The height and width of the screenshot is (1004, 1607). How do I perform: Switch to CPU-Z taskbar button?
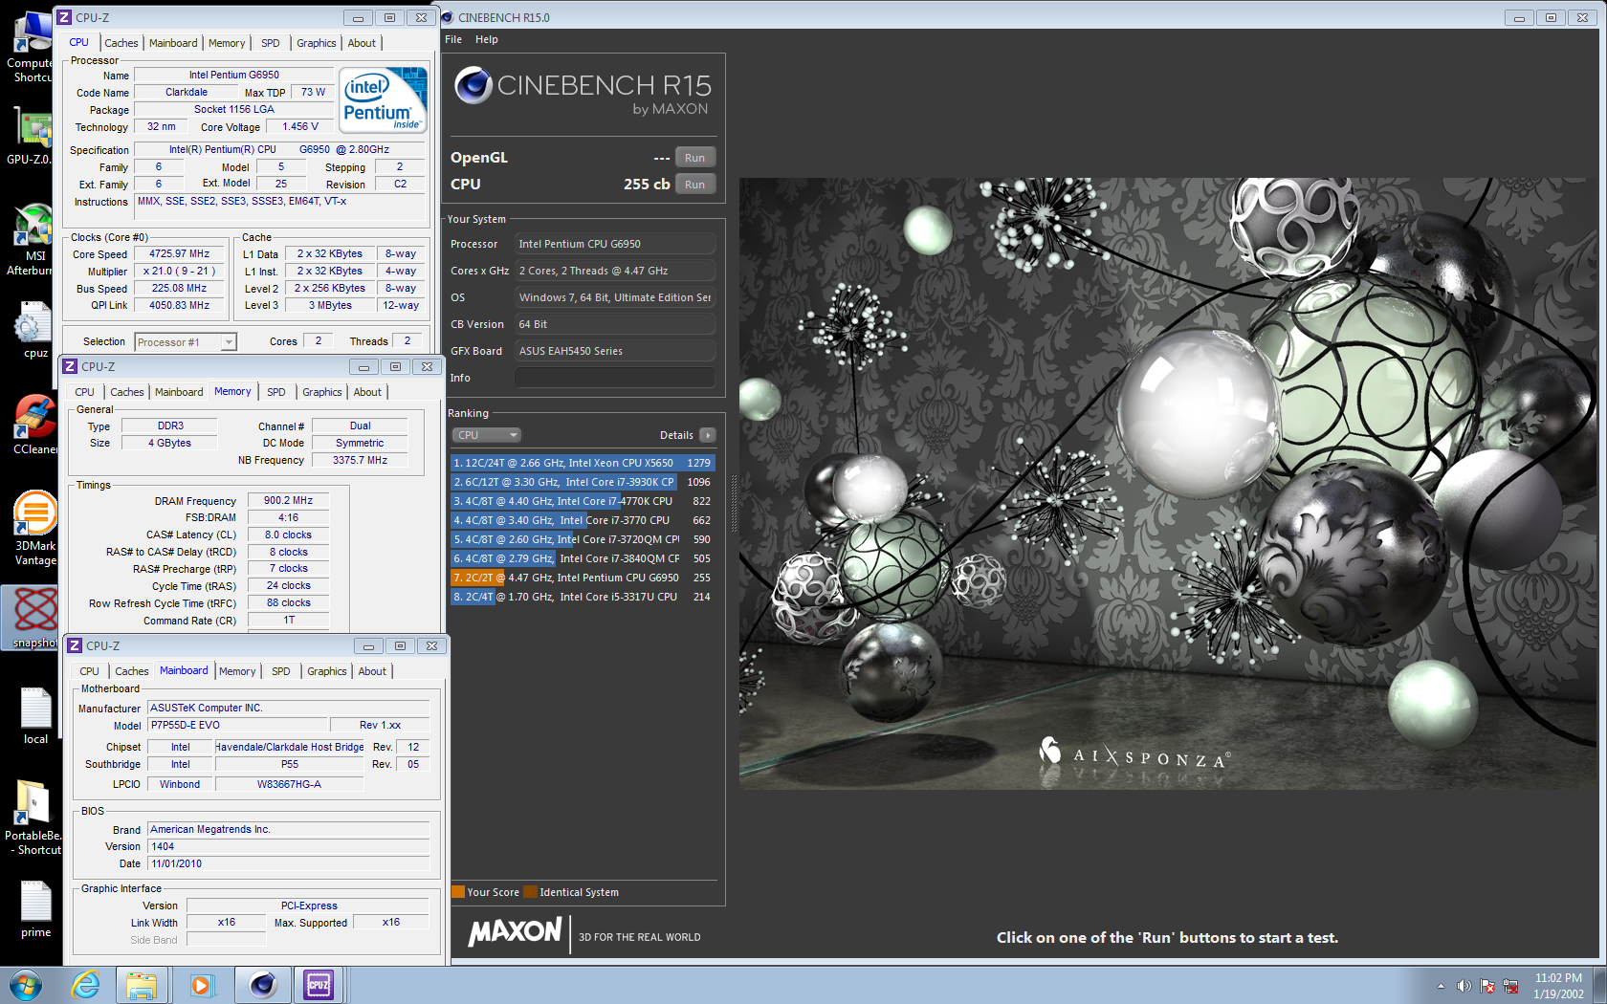[x=318, y=985]
